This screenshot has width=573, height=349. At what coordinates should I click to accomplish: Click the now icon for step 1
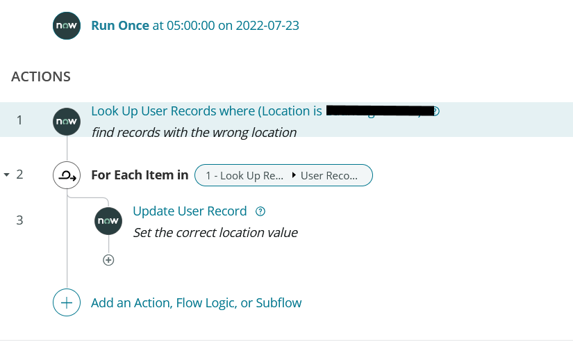coord(67,122)
